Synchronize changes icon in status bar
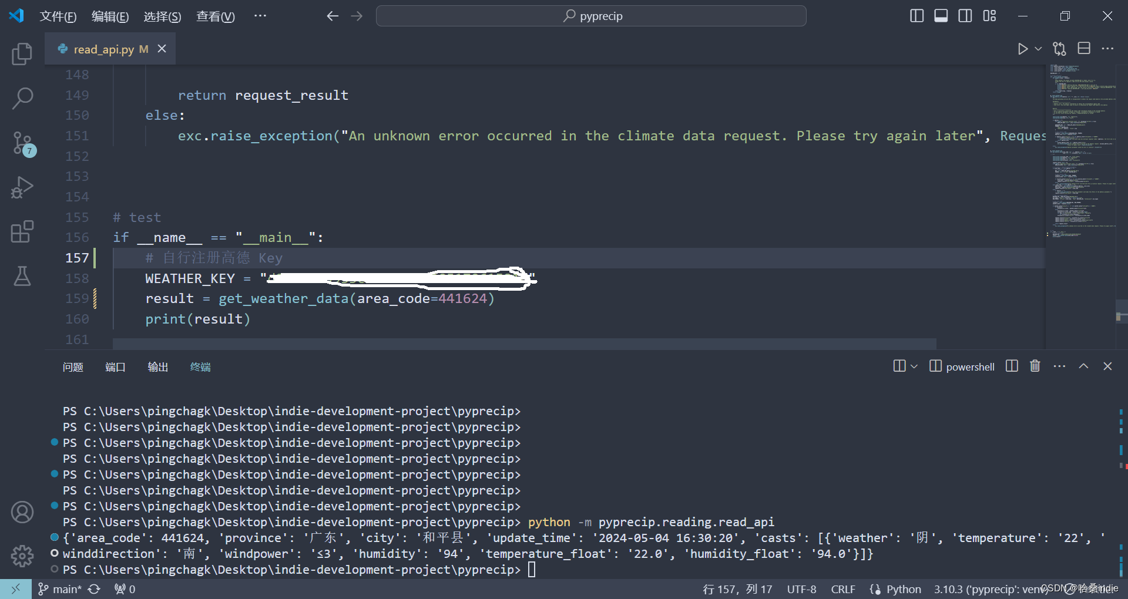1128x599 pixels. point(94,589)
